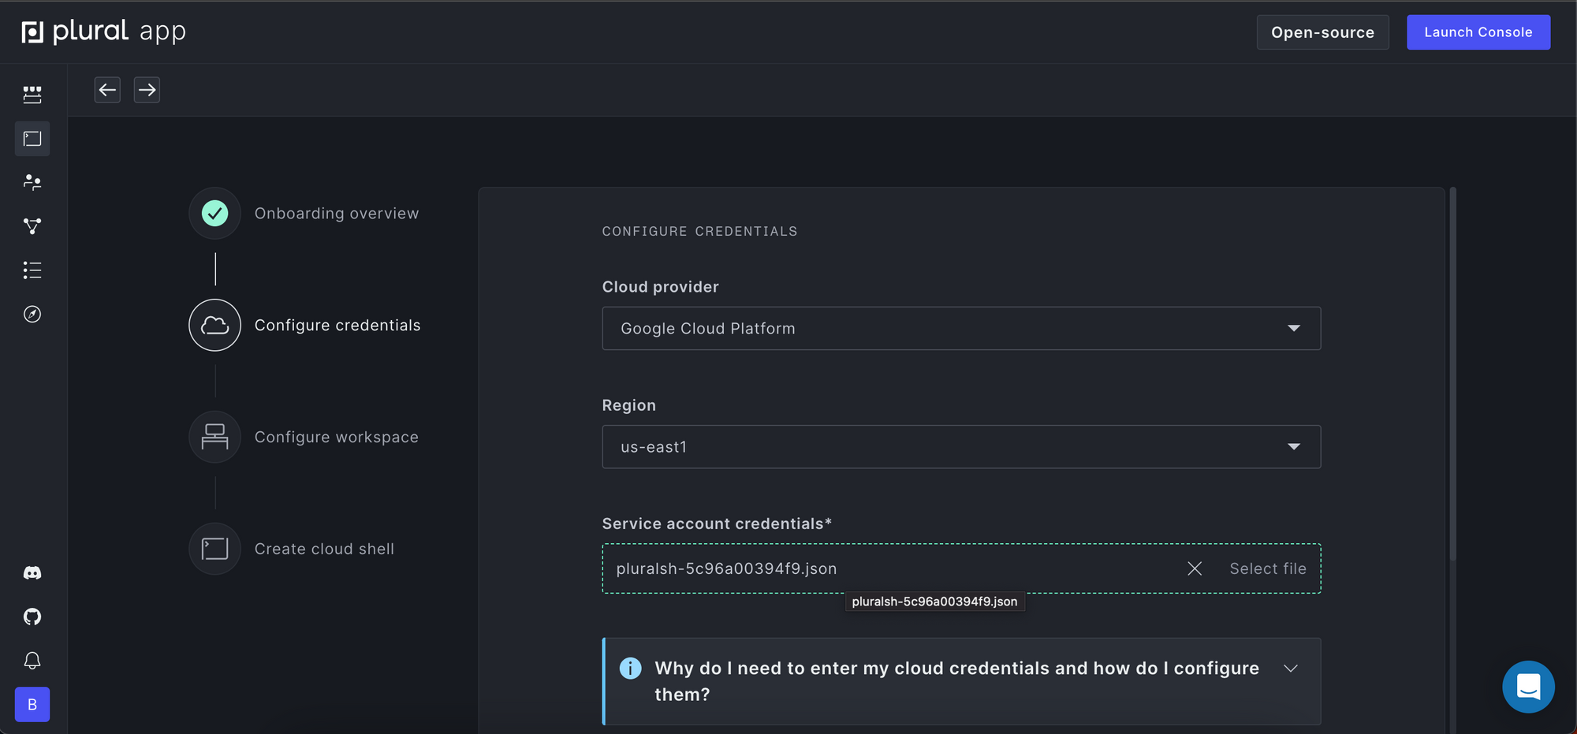This screenshot has width=1577, height=734.
Task: Click the pluralsh-5c96a00394f9.json file field
Action: click(961, 568)
